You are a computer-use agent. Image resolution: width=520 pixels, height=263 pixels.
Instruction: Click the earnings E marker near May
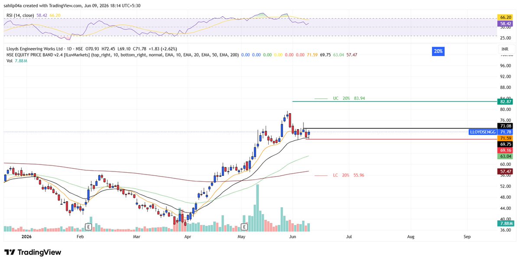click(x=244, y=227)
